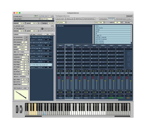Click the remove layer button
The image size is (146, 132).
point(39,34)
